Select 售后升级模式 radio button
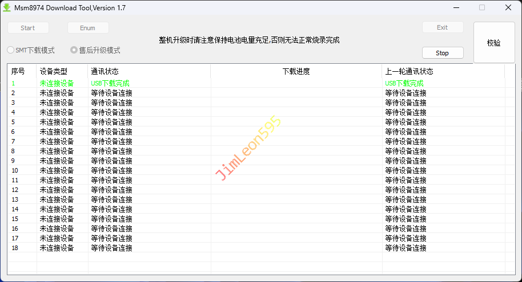Image resolution: width=522 pixels, height=282 pixels. 74,50
